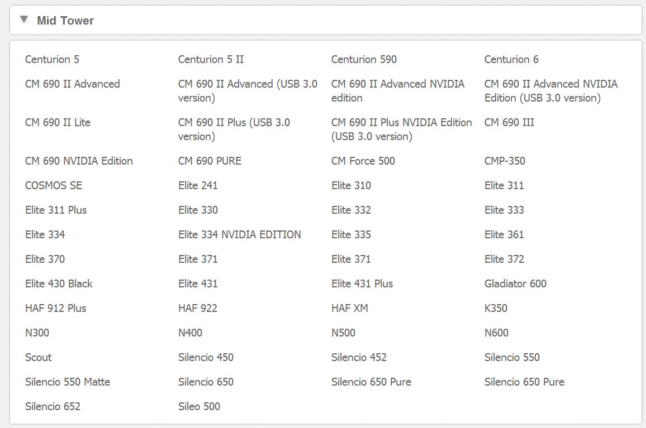Open the Centurion 5 II link
This screenshot has height=428, width=646.
click(x=211, y=59)
